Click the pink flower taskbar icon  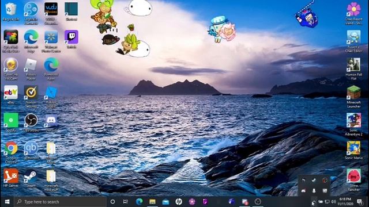(x=192, y=202)
